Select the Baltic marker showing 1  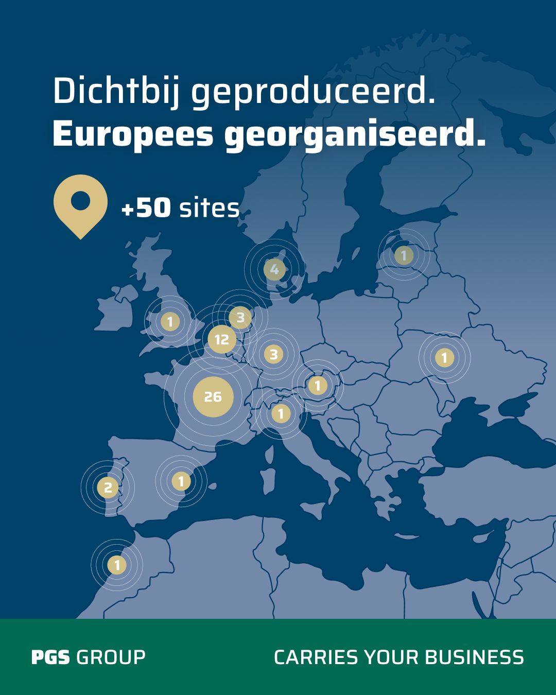point(404,255)
